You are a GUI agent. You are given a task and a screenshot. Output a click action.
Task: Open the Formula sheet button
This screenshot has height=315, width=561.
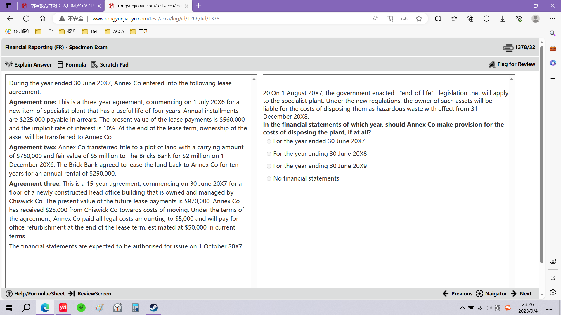tap(72, 64)
